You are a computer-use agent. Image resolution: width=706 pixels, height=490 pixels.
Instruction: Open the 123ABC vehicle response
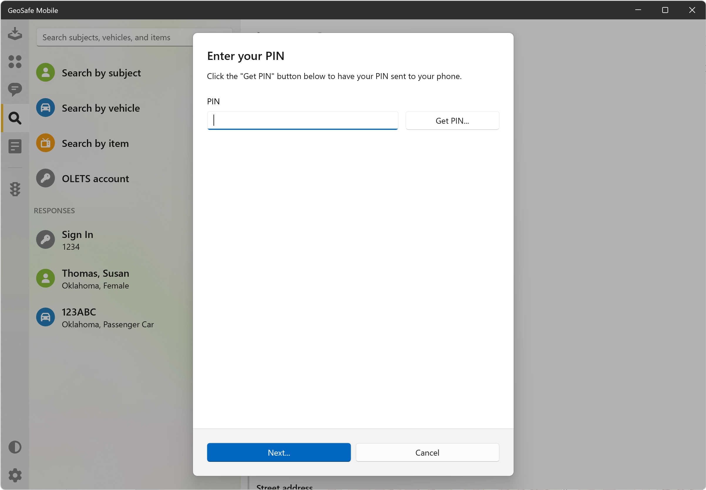107,318
